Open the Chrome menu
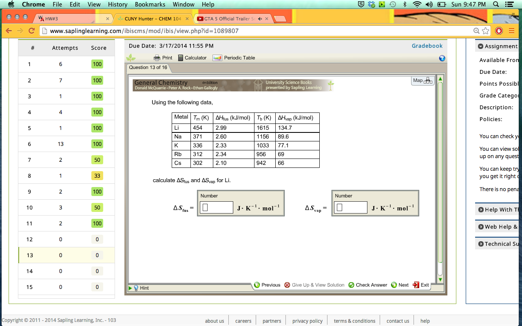Viewport: 522px width, 326px height. [x=511, y=31]
